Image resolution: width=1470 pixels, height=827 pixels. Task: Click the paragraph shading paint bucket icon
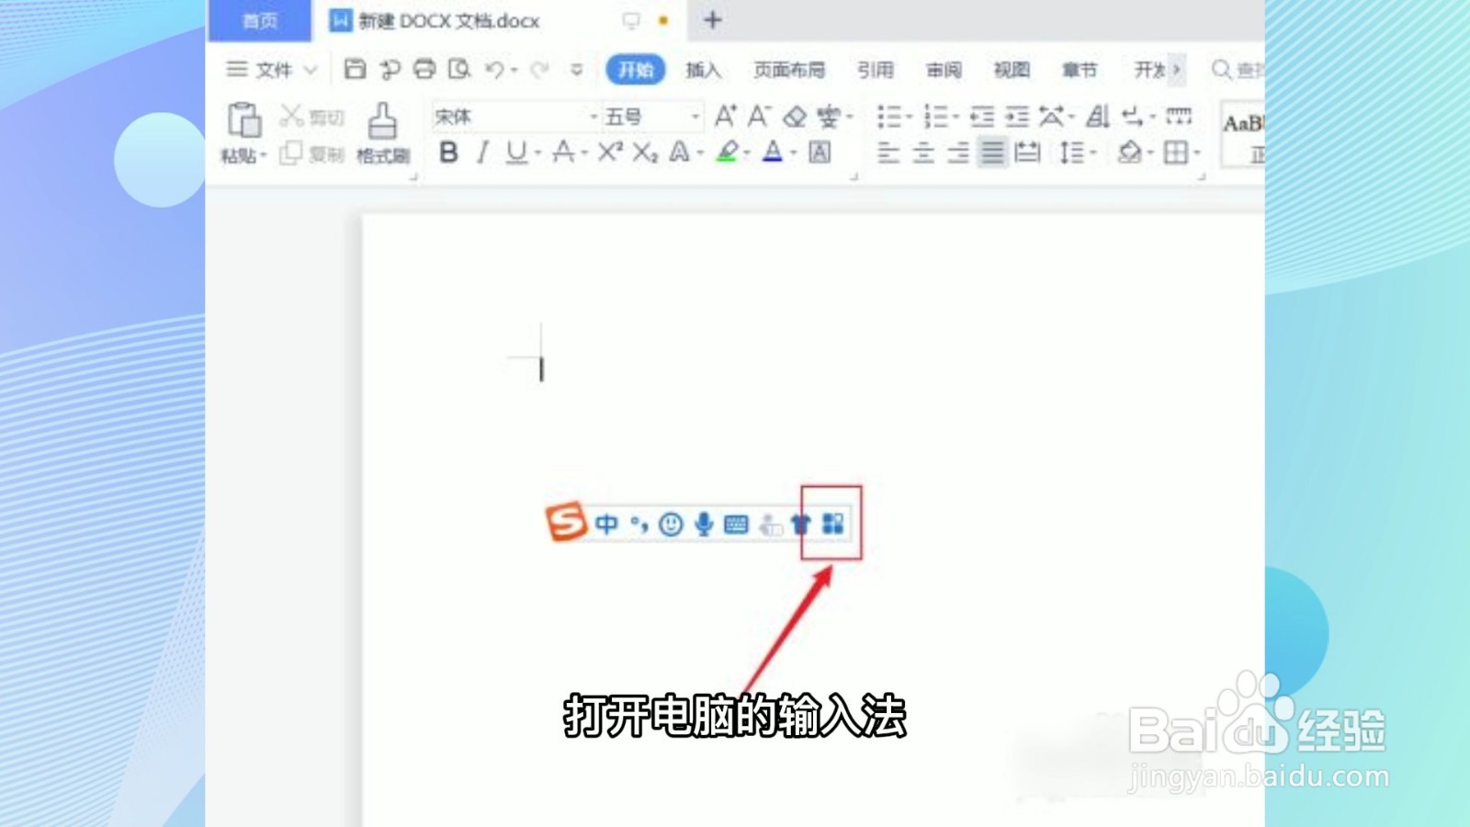coord(1130,153)
